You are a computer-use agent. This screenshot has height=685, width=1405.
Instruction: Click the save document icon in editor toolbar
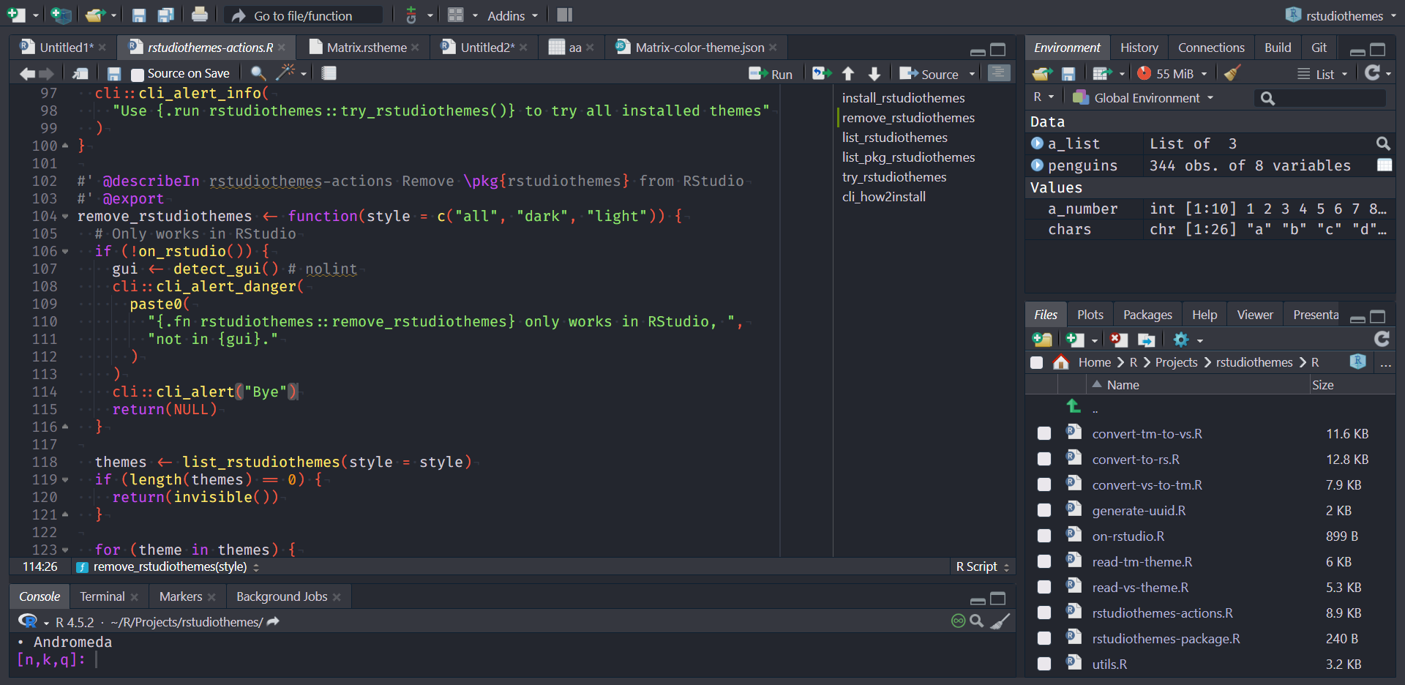pyautogui.click(x=113, y=74)
